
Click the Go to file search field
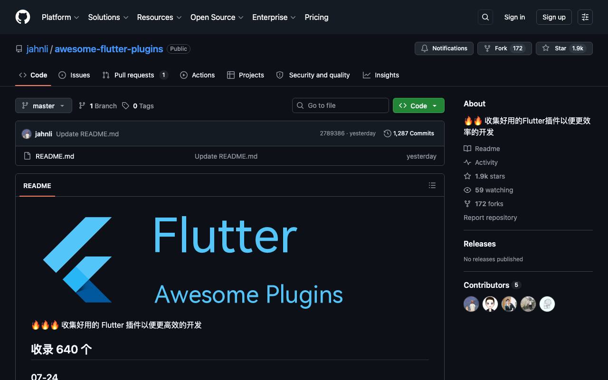click(341, 105)
